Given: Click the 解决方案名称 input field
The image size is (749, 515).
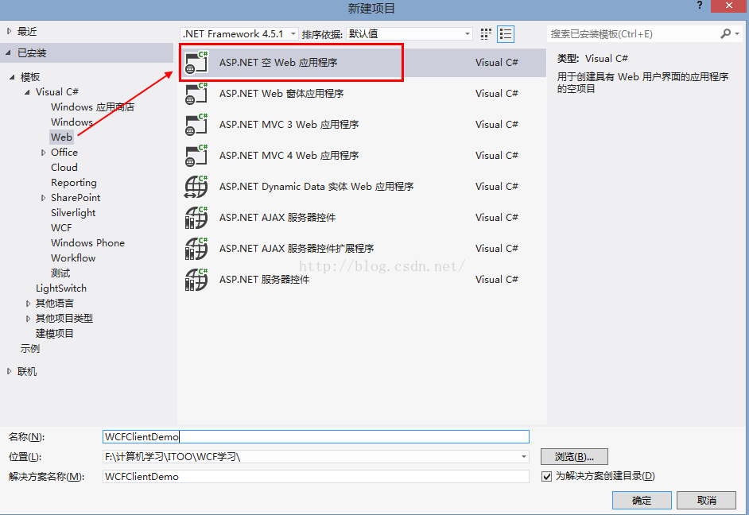Looking at the screenshot, I should tap(316, 476).
